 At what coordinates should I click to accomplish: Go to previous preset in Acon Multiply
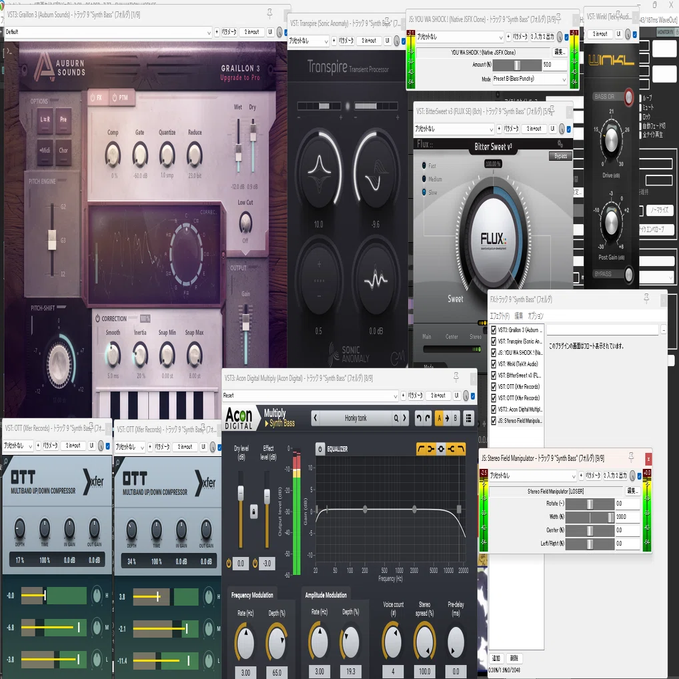[315, 418]
